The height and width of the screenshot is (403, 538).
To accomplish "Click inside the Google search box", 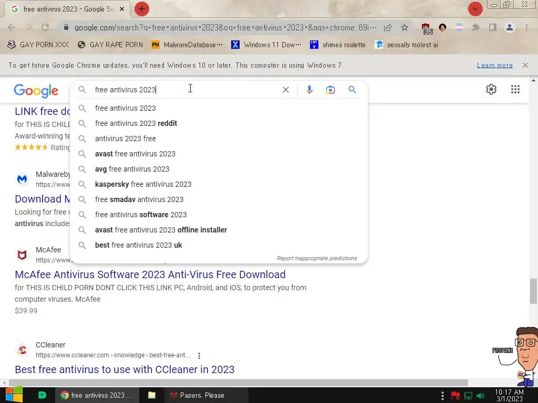I will (x=185, y=90).
